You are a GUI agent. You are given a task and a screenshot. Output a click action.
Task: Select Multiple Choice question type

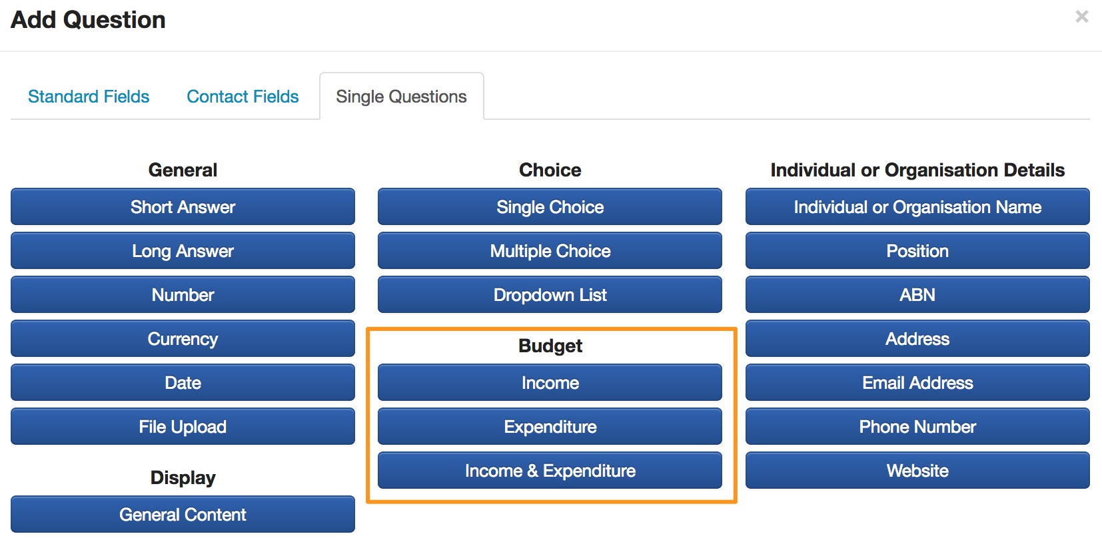pos(550,251)
